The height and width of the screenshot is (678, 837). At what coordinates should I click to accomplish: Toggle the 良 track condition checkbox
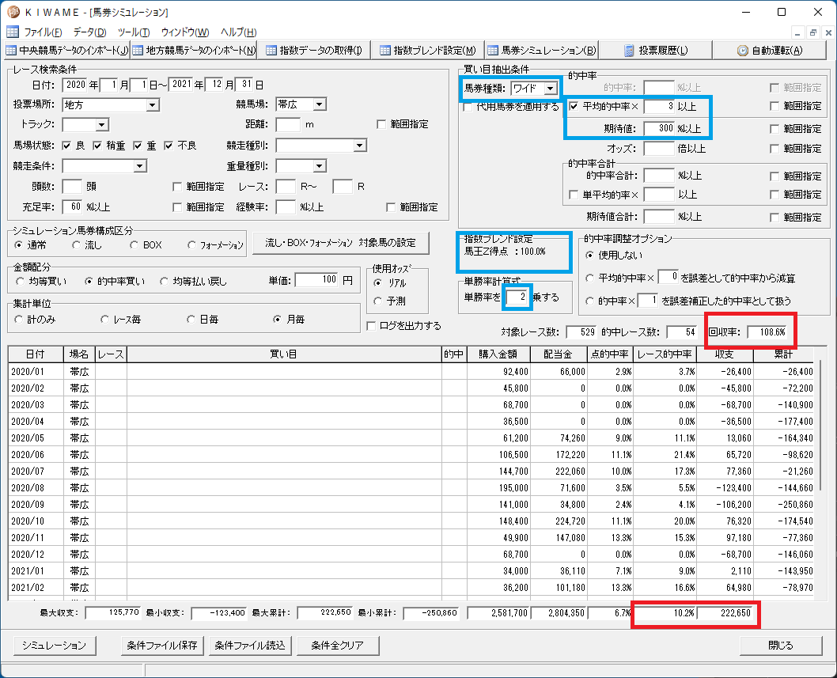(x=66, y=146)
